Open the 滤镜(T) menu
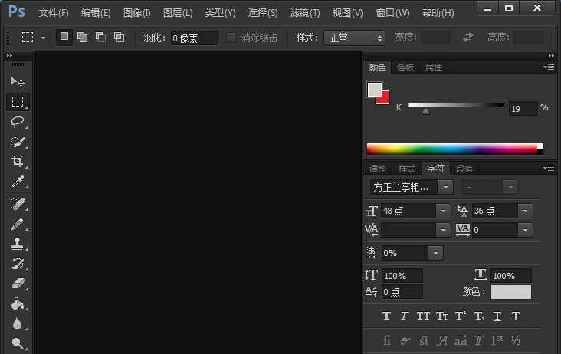This screenshot has width=561, height=354. [305, 13]
